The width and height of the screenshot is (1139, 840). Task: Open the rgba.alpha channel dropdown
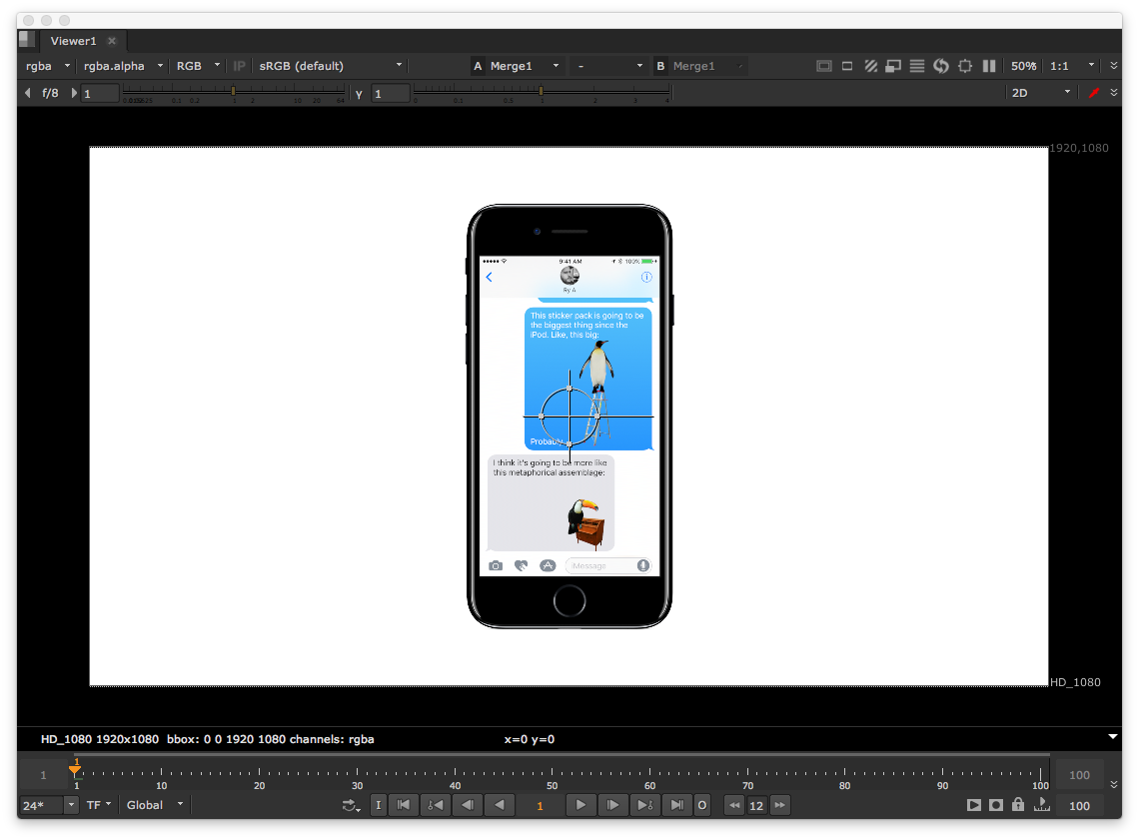[123, 66]
